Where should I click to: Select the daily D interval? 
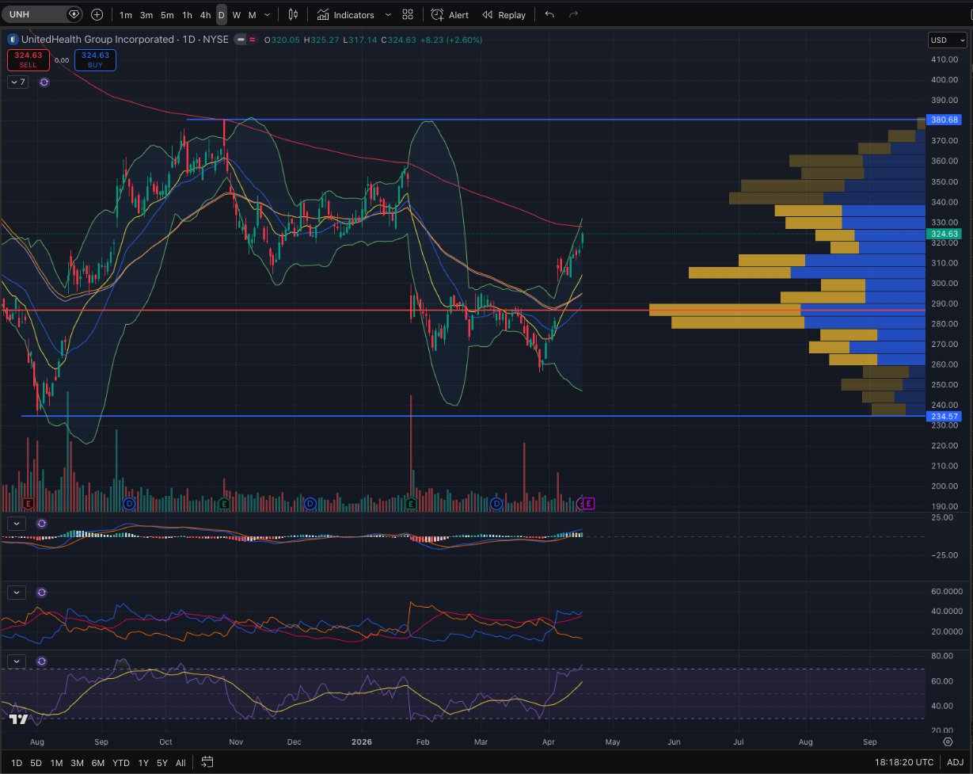221,15
